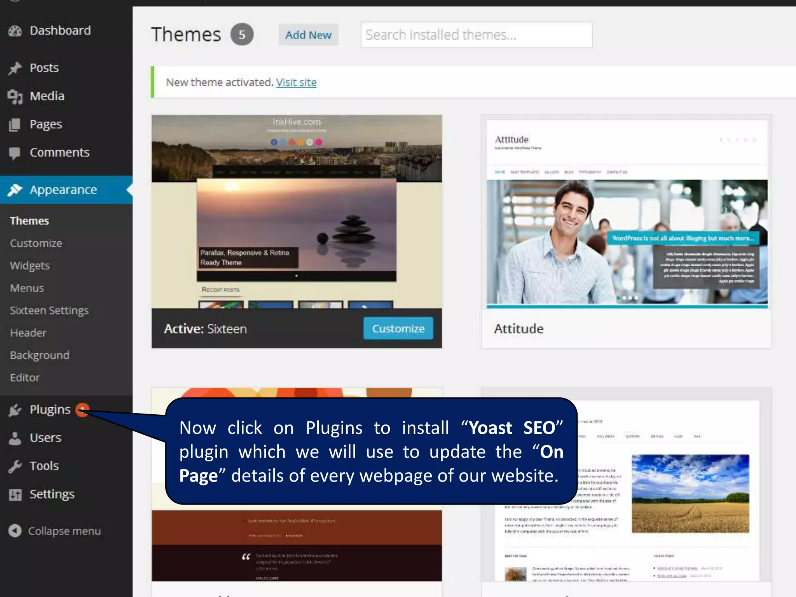Viewport: 796px width, 597px height.
Task: Go to Menus under Appearance
Action: [27, 288]
